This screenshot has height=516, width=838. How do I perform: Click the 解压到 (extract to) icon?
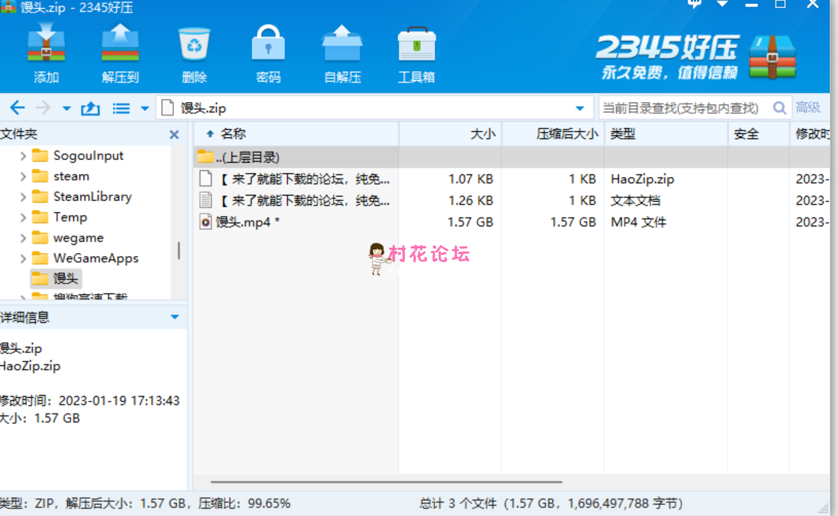click(x=121, y=44)
